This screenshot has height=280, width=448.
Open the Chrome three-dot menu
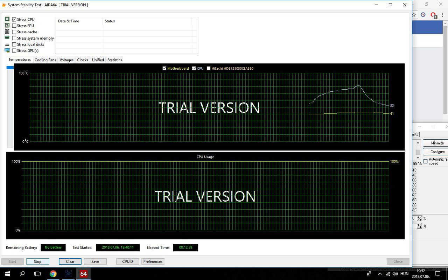point(443,15)
